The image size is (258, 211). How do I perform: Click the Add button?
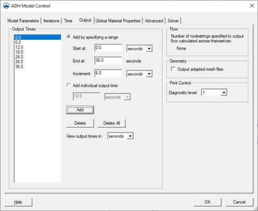point(80,110)
